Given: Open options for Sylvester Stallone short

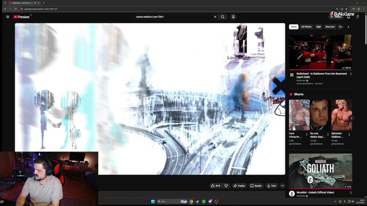Looking at the screenshot, I should [349, 134].
